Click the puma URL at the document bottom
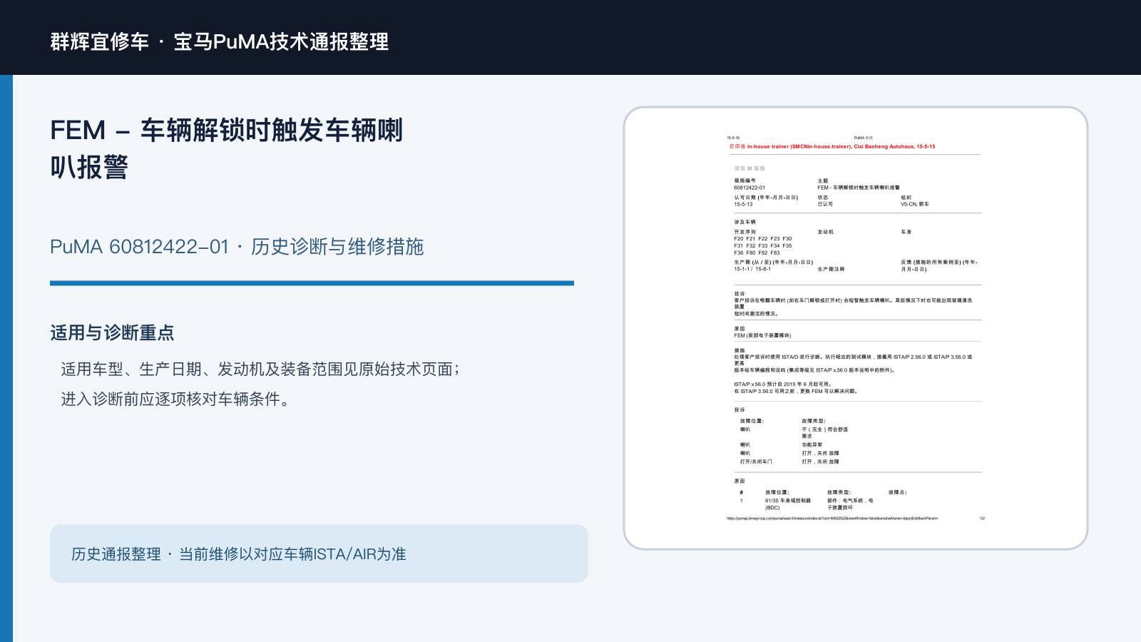Viewport: 1141px width, 642px height. click(x=832, y=519)
